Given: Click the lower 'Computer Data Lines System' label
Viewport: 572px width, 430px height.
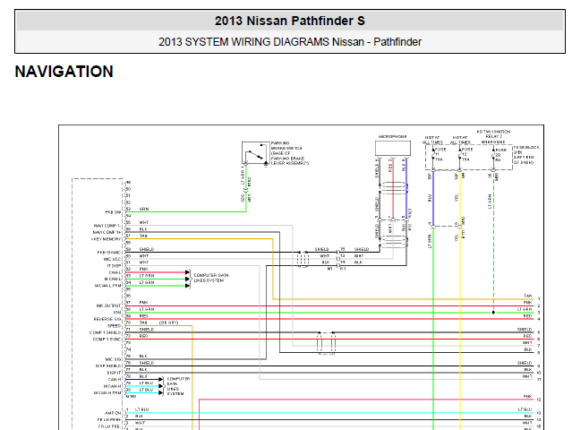Looking at the screenshot, I should click(x=178, y=386).
